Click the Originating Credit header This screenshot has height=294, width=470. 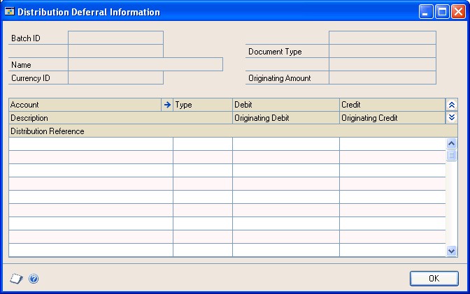[x=392, y=118]
